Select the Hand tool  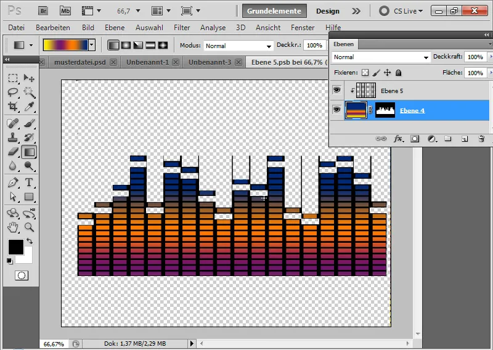(x=13, y=227)
